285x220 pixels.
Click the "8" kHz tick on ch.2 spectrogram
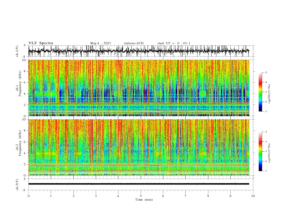tap(25, 131)
